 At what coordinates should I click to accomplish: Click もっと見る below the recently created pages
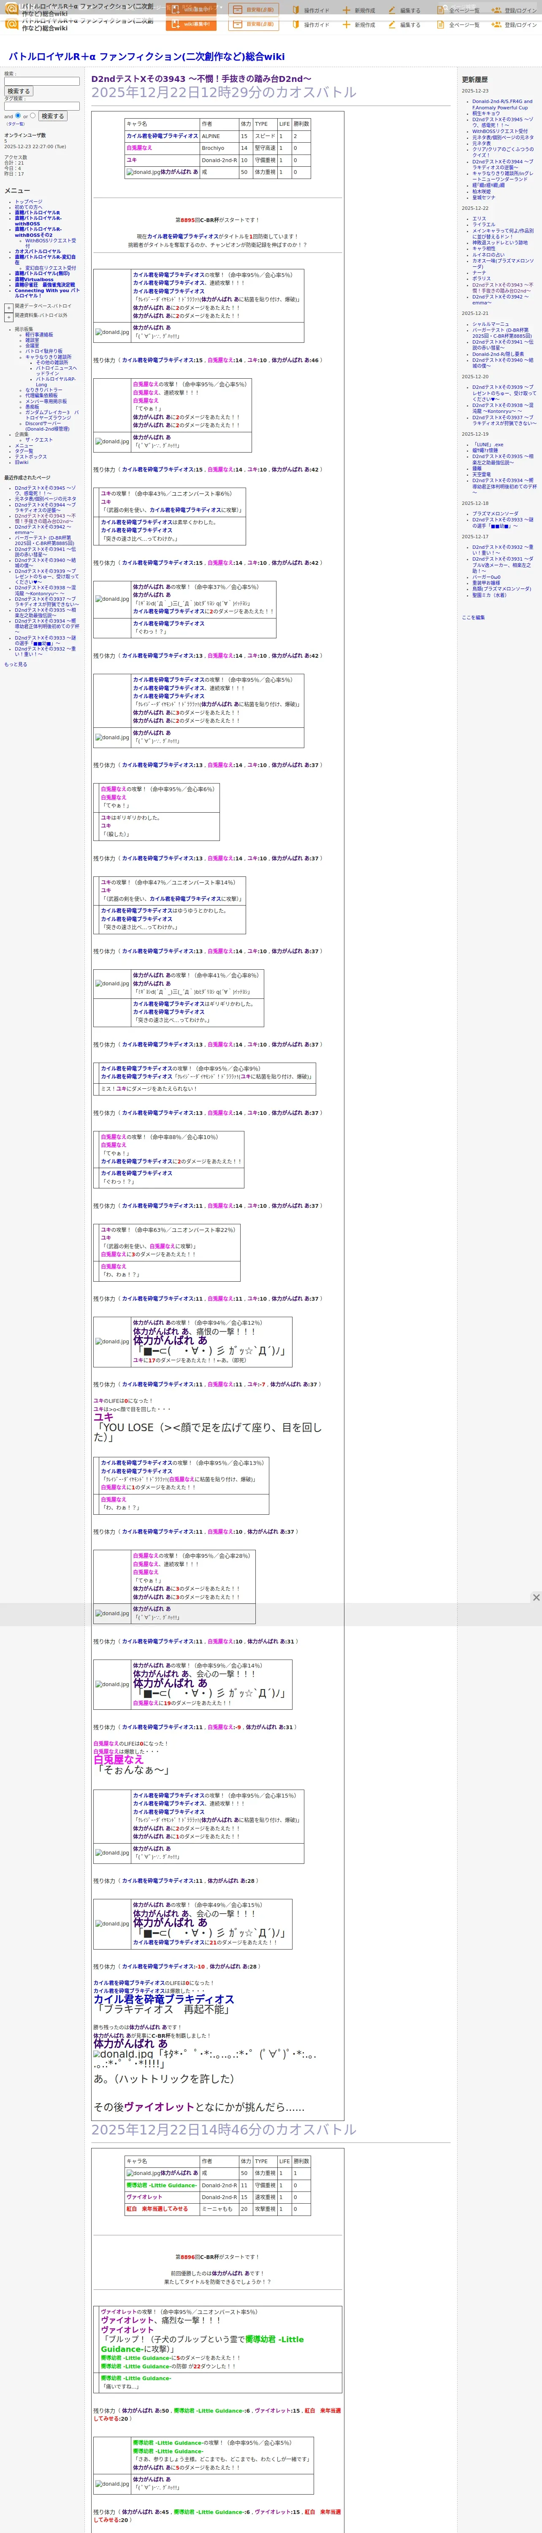pyautogui.click(x=16, y=665)
